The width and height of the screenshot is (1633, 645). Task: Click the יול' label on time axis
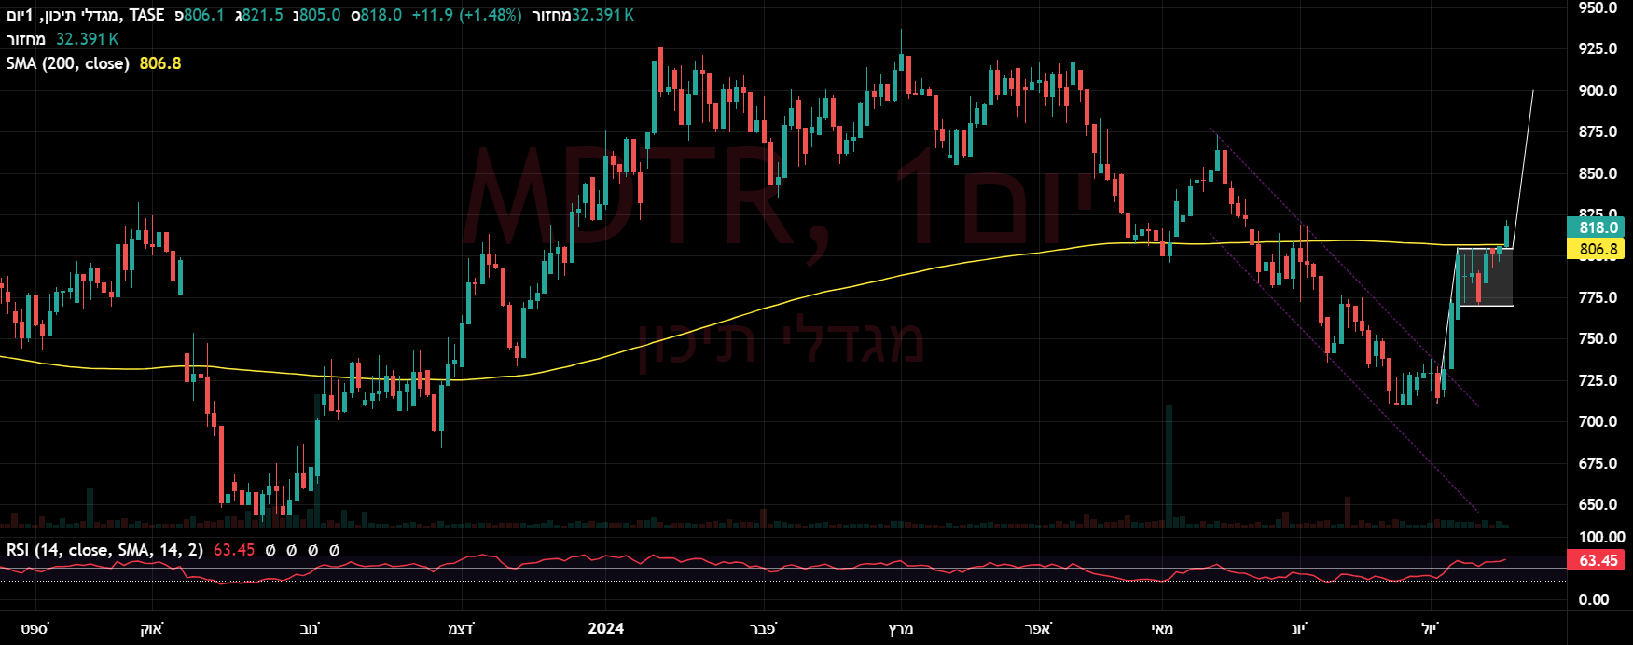1430,628
